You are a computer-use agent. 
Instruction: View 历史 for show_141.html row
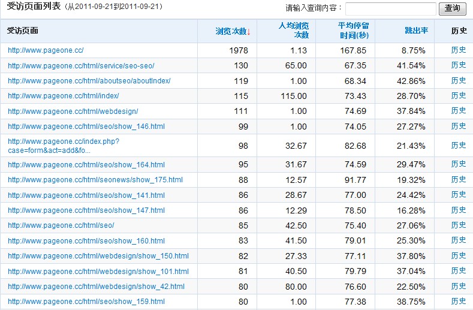(x=459, y=194)
